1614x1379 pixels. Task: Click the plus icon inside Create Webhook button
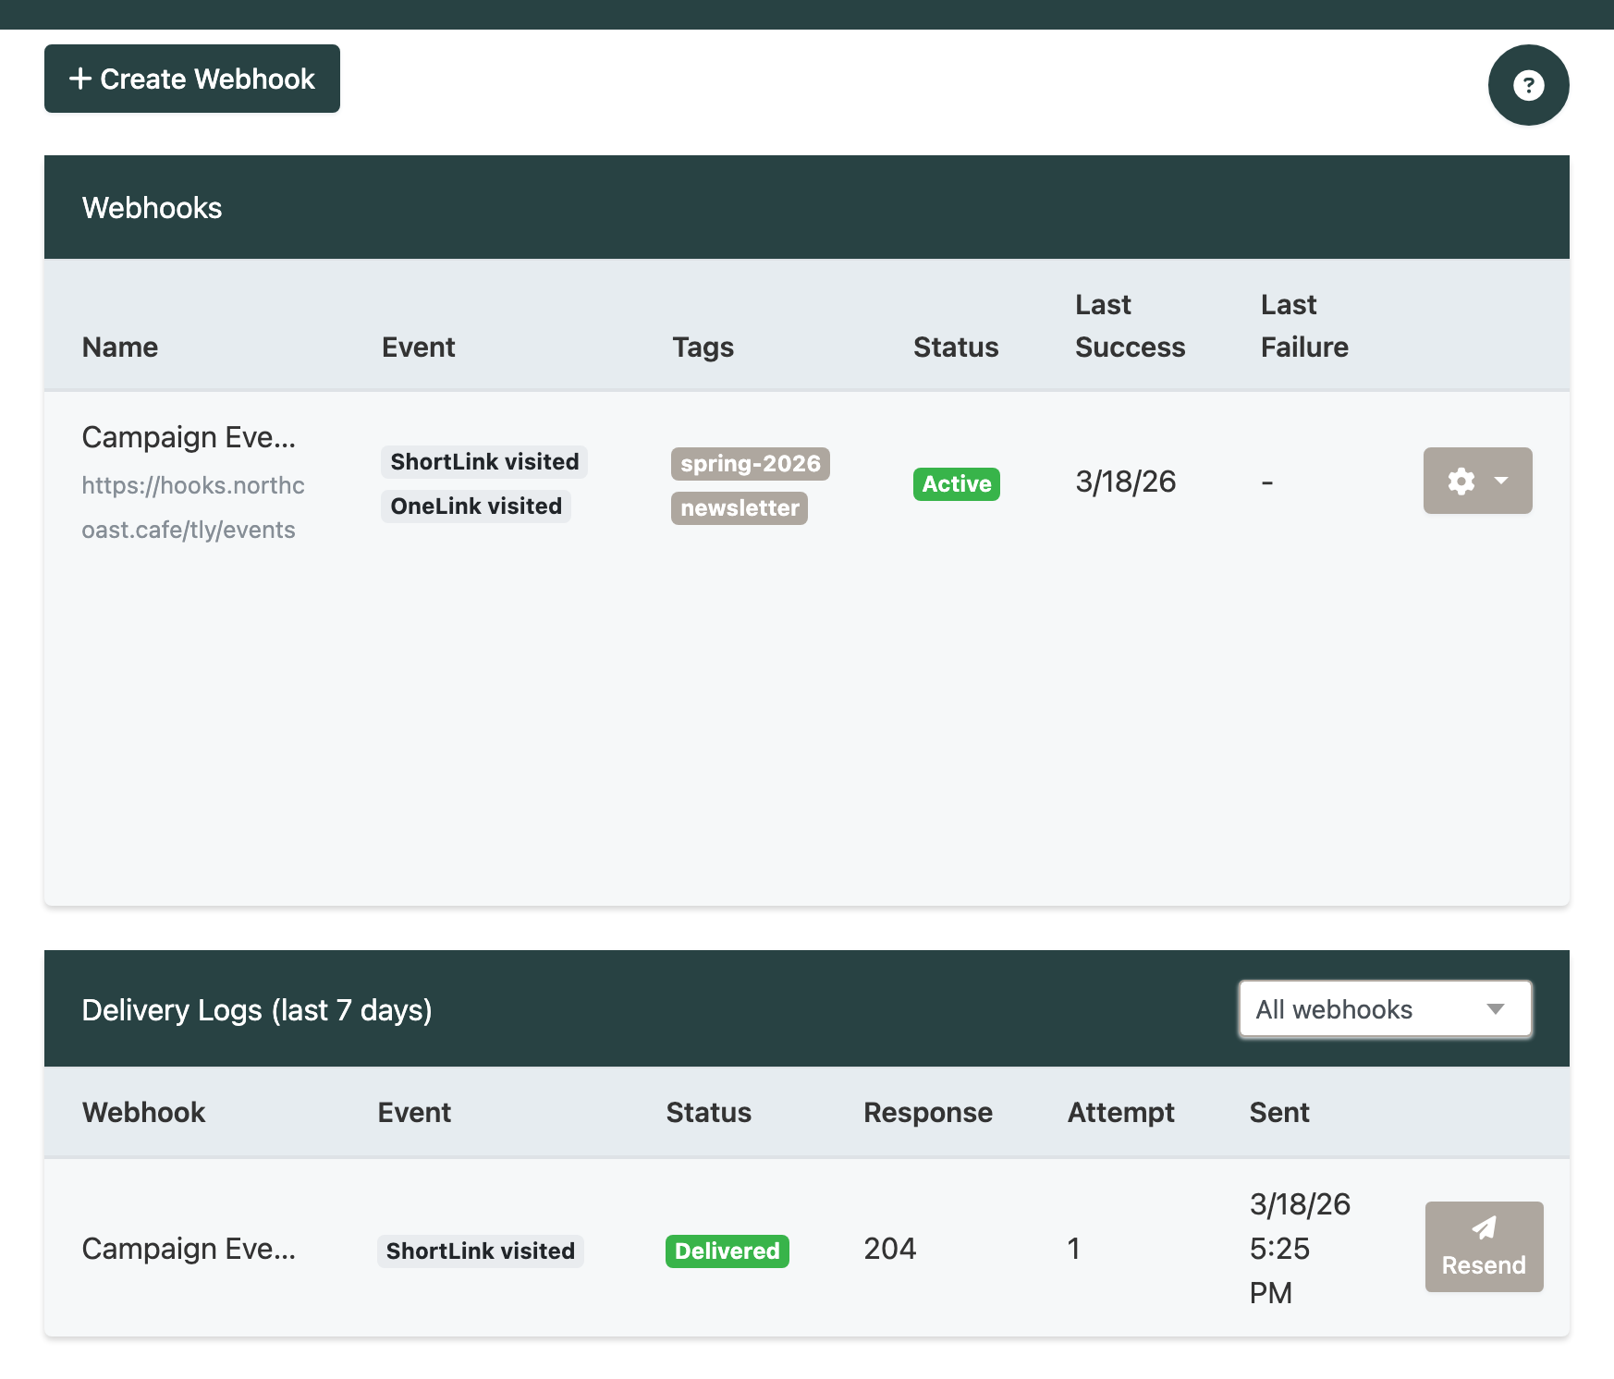click(x=81, y=79)
